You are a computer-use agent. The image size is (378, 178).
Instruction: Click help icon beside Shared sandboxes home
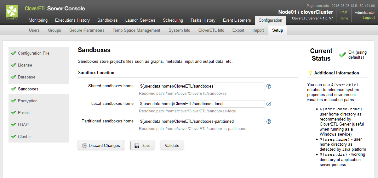tap(269, 86)
